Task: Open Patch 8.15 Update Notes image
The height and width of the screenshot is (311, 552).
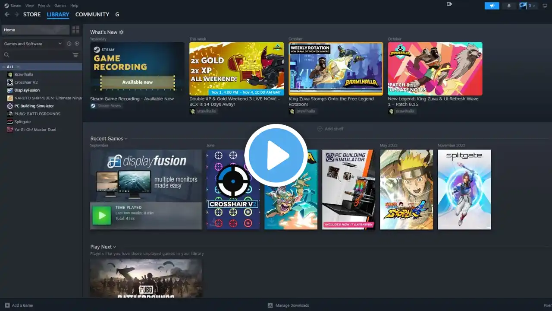Action: pos(435,69)
